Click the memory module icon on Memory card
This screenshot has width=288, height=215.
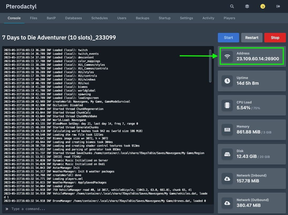(x=227, y=130)
